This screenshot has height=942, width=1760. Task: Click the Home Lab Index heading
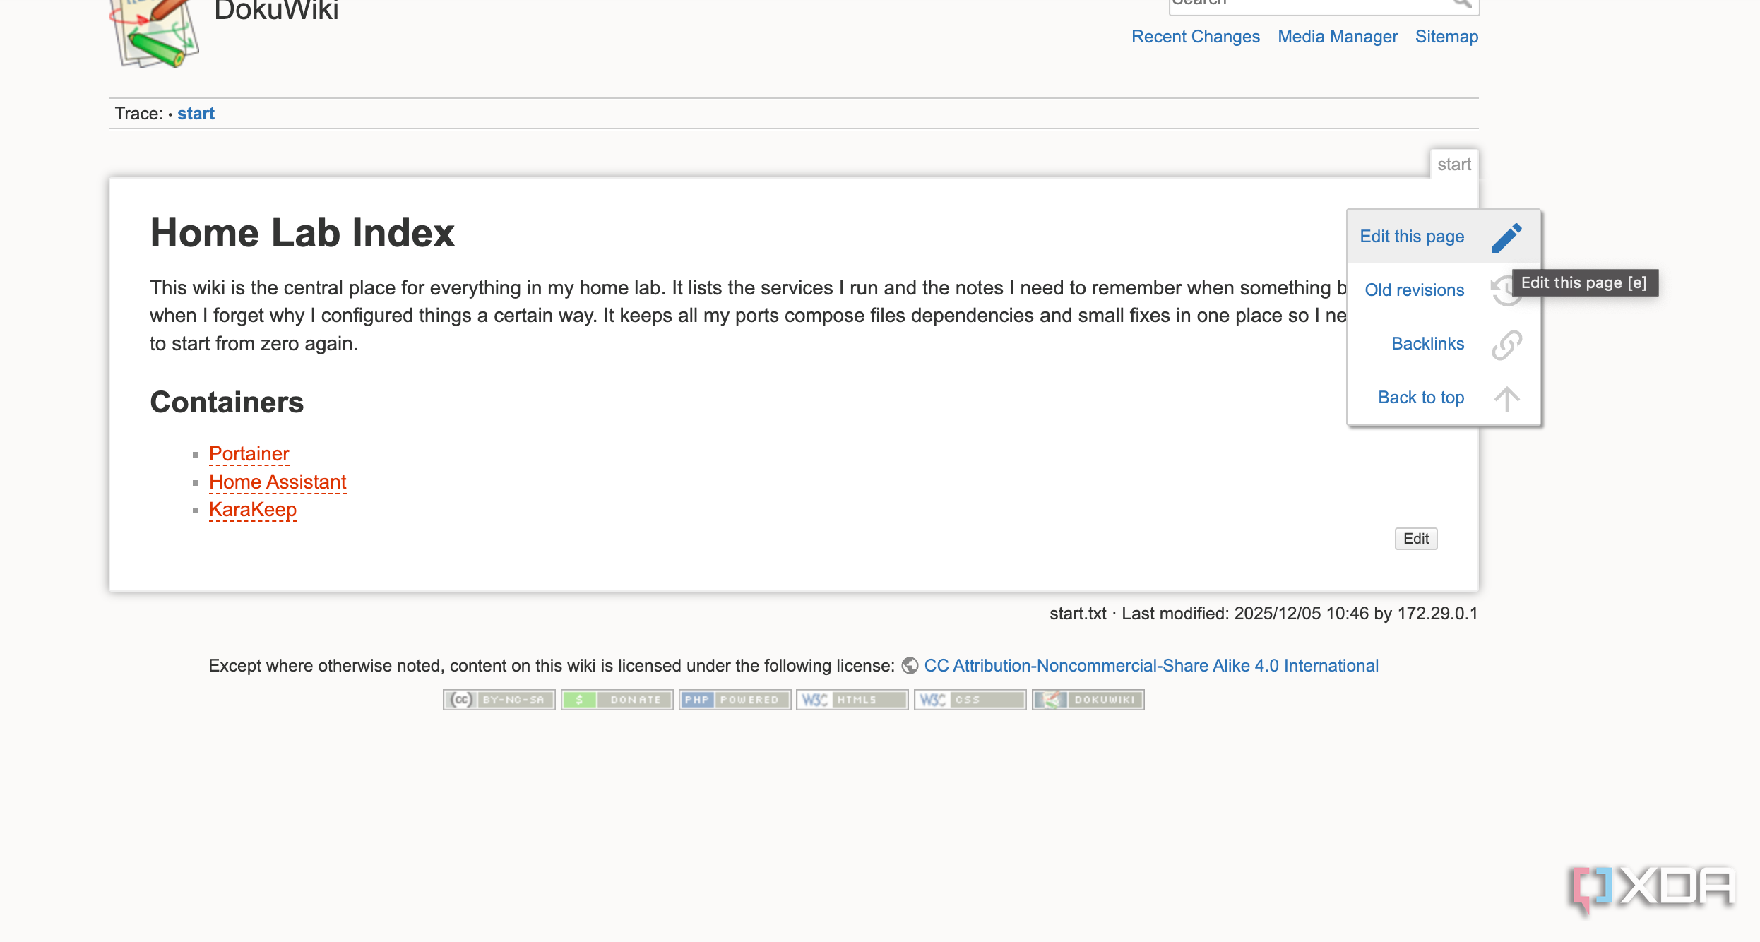coord(302,233)
